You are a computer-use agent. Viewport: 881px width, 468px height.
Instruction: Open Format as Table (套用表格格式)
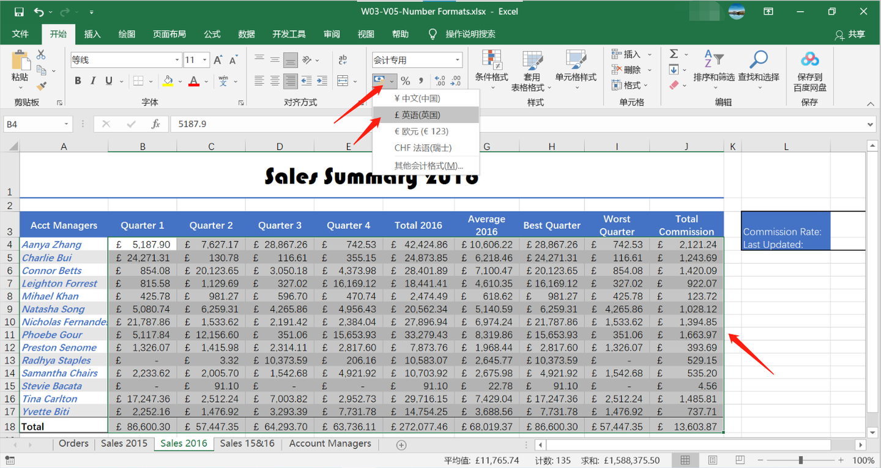(x=532, y=70)
